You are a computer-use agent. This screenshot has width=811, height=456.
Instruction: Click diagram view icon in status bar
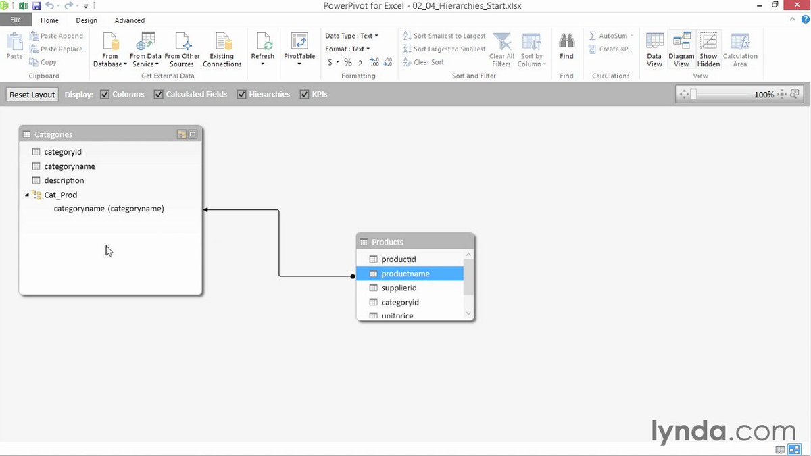[793, 449]
